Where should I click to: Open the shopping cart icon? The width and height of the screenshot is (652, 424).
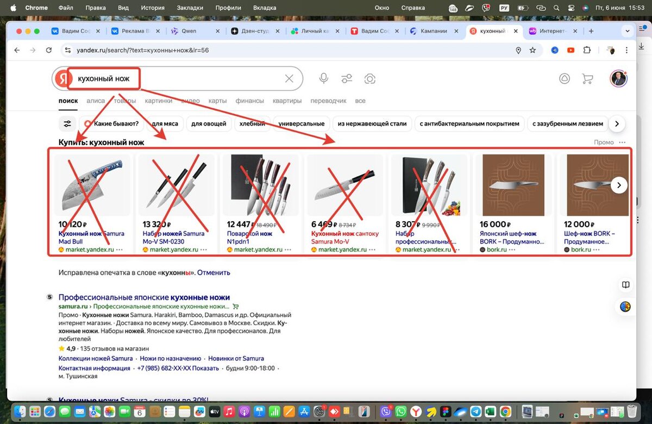click(x=587, y=79)
